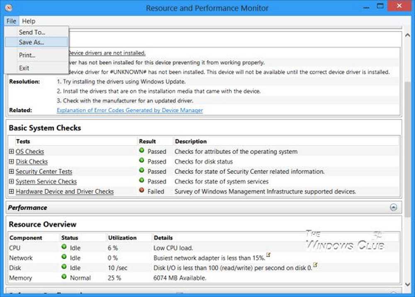Click 'Checks for disk status' description
This screenshot has width=415, height=297.
203,162
